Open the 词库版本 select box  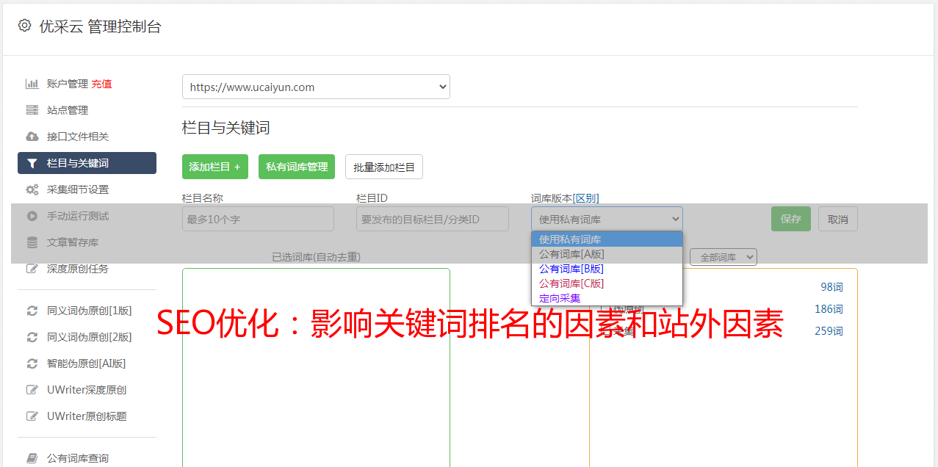coord(607,219)
